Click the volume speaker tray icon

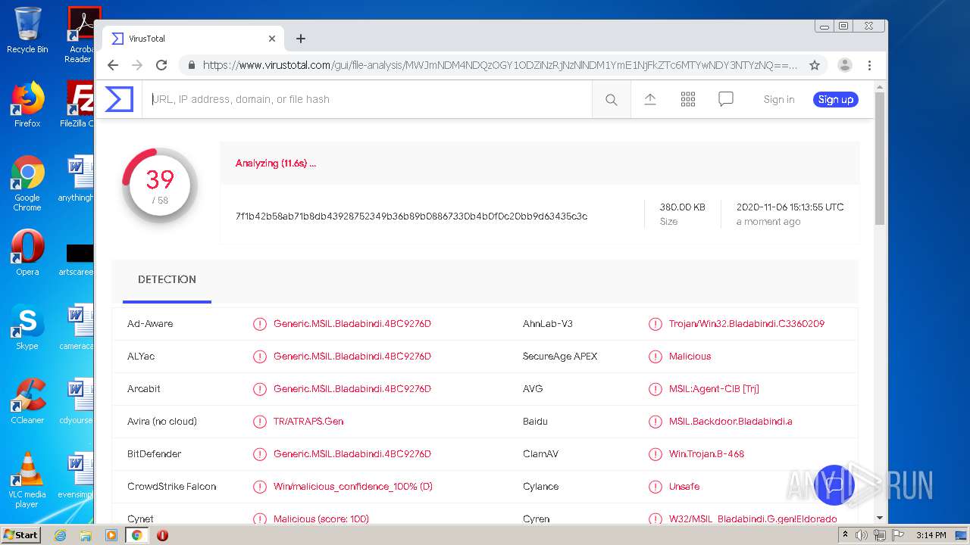(862, 535)
